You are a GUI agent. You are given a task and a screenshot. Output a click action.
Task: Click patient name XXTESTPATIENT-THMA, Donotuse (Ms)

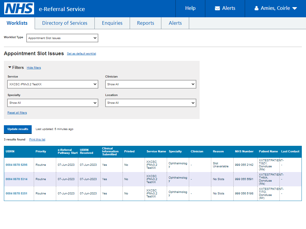pos(271,179)
